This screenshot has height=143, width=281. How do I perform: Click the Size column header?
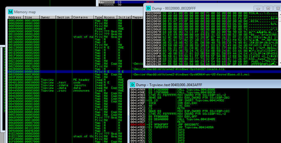click(32, 17)
